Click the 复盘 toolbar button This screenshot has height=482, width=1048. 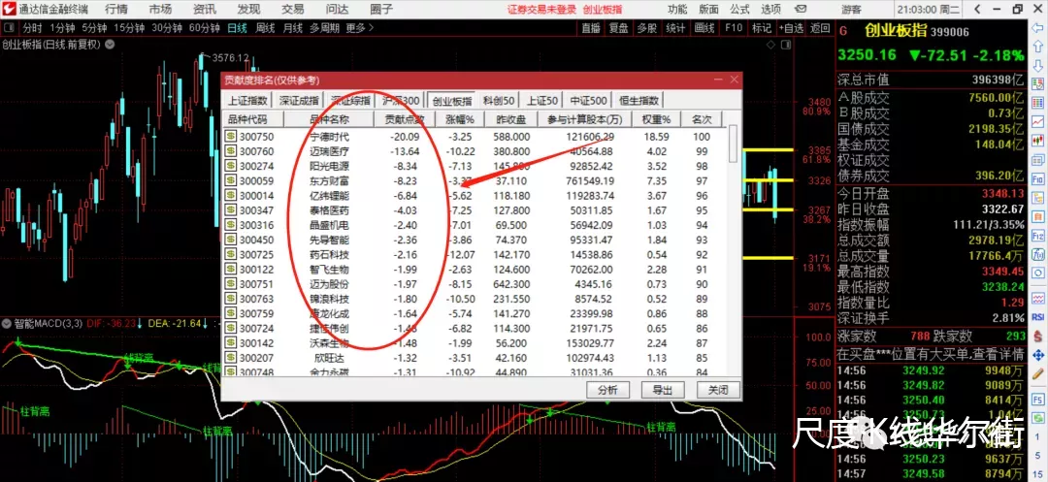[x=618, y=28]
